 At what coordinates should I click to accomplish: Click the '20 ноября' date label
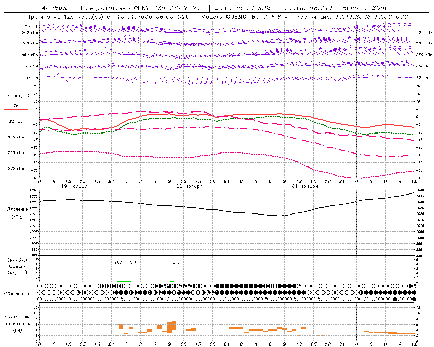pyautogui.click(x=190, y=186)
